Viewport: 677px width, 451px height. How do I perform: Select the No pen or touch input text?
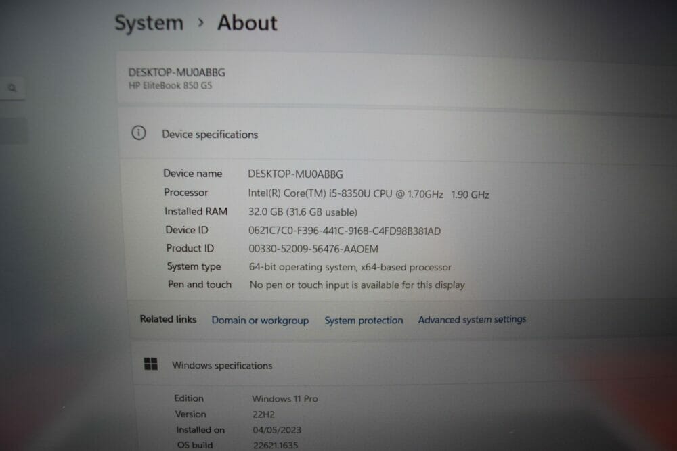point(357,285)
